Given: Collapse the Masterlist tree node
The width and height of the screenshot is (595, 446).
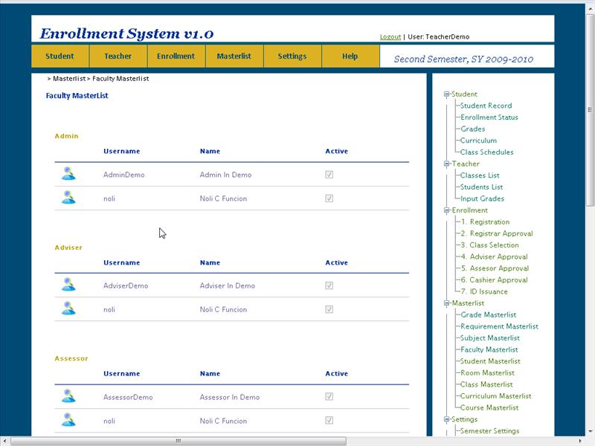Looking at the screenshot, I should [x=447, y=303].
